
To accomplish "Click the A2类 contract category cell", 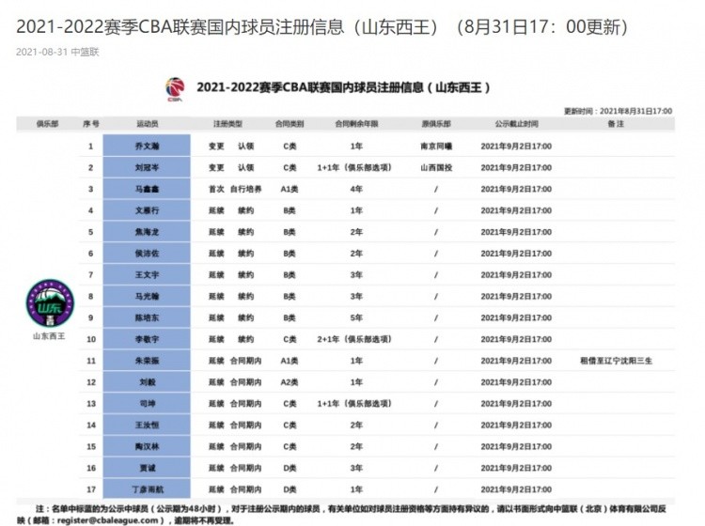I will pos(290,382).
